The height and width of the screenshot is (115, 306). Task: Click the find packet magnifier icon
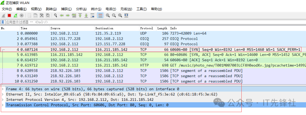coord(56,16)
